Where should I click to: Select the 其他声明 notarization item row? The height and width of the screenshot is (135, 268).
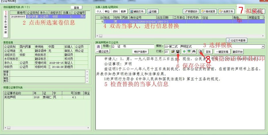pos(47,97)
